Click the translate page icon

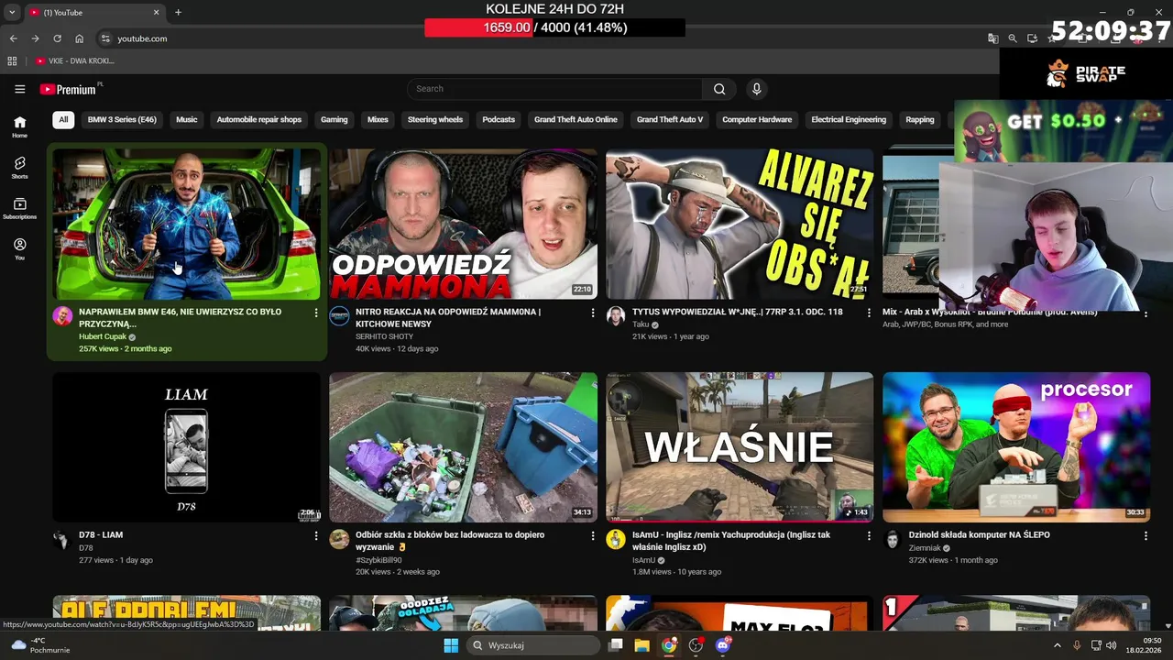click(x=992, y=38)
